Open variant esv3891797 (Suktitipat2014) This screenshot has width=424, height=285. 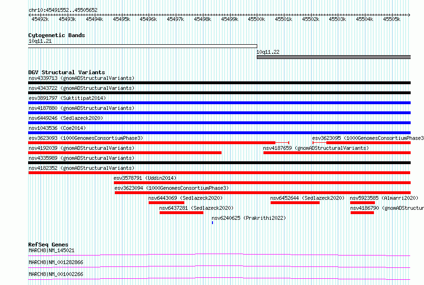coord(67,98)
